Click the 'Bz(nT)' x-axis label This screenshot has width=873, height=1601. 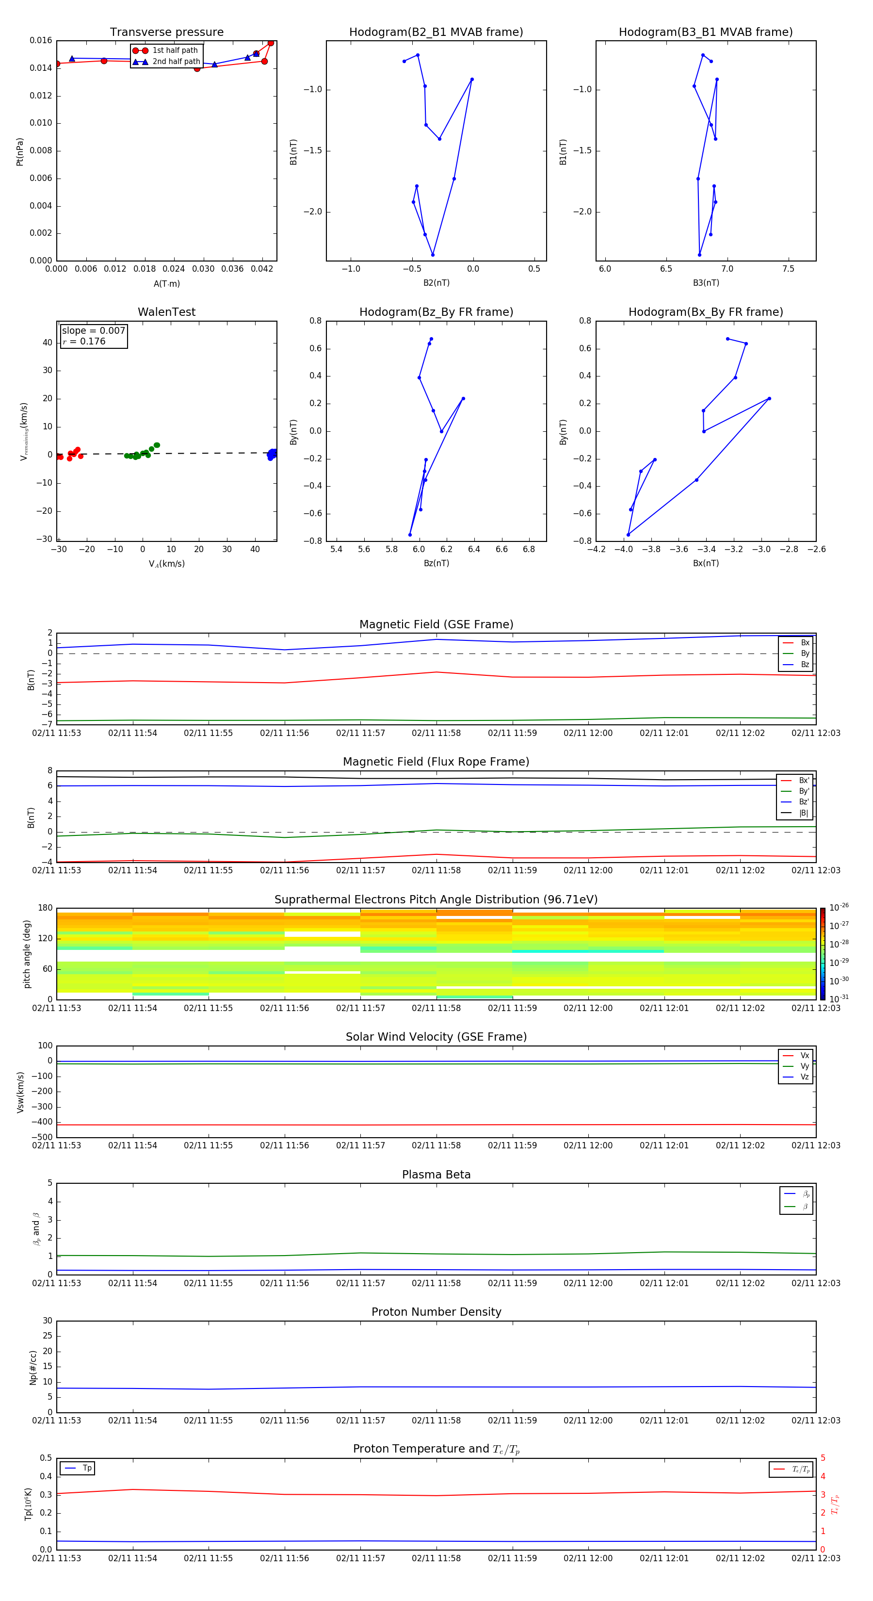pyautogui.click(x=436, y=563)
